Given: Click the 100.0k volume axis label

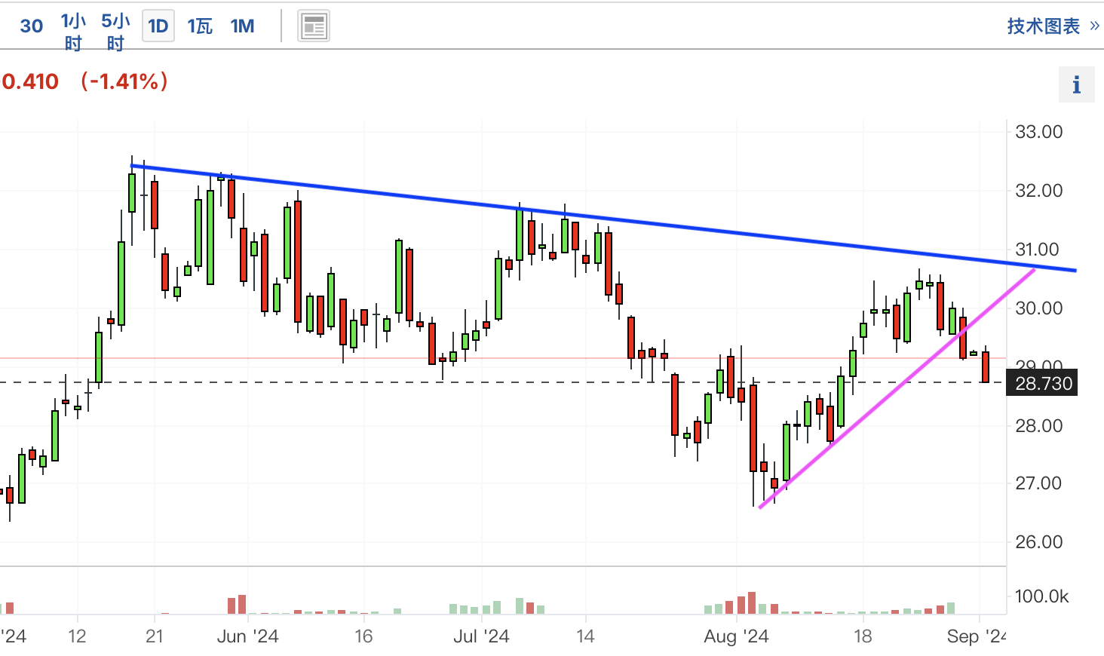Looking at the screenshot, I should click(x=1041, y=596).
